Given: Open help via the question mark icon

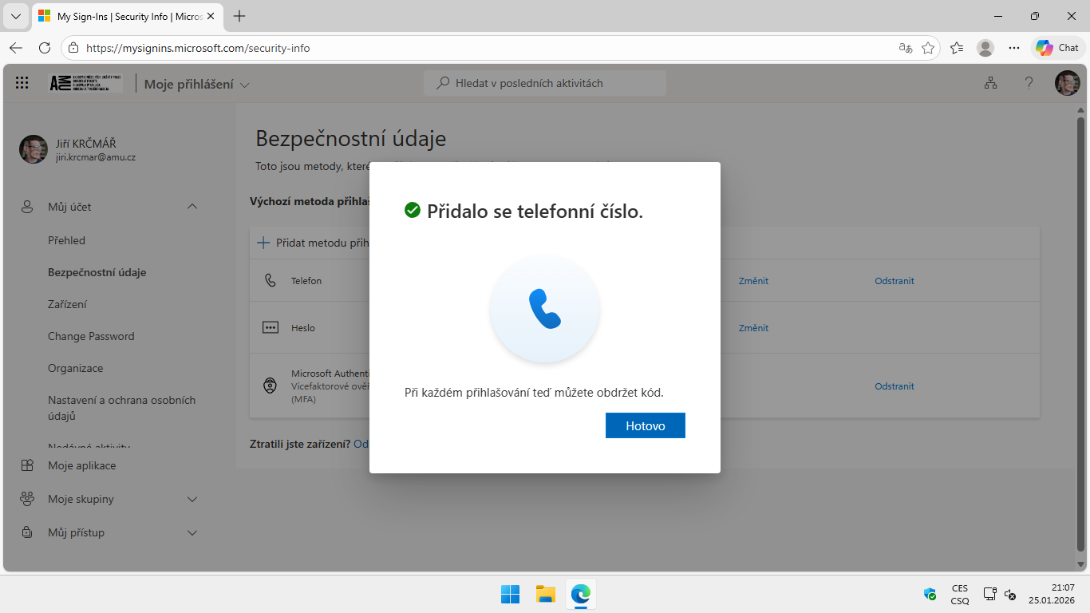Looking at the screenshot, I should tap(1029, 82).
